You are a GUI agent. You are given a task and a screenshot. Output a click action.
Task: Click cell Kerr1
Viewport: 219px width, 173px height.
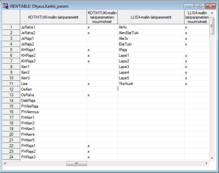(53, 67)
